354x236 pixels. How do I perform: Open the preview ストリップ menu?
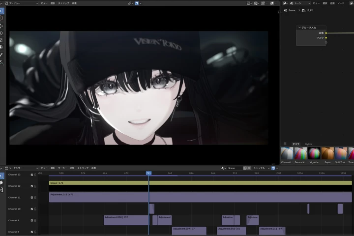tap(63, 3)
